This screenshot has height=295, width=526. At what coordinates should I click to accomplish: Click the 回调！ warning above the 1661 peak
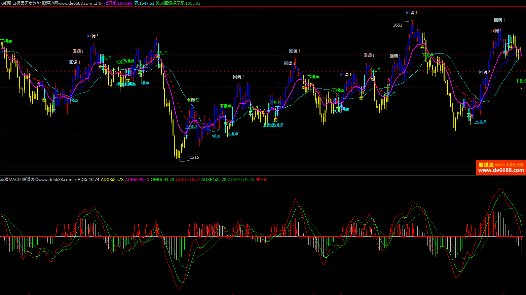point(412,13)
